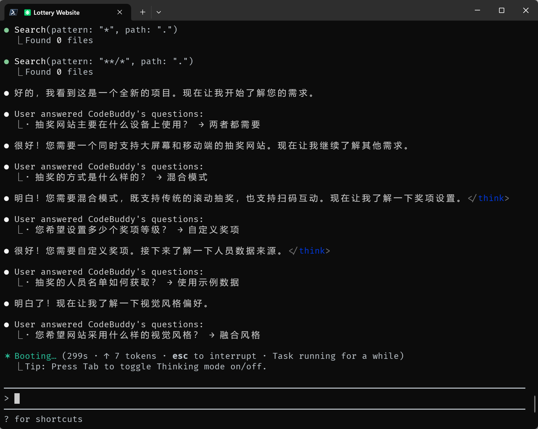Click the green CodeBuddy icon in tab title
Viewport: 538px width, 429px height.
(27, 13)
